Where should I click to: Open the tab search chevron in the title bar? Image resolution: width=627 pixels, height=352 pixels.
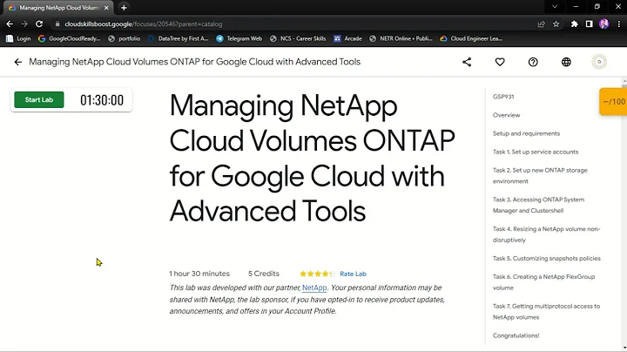pos(555,7)
